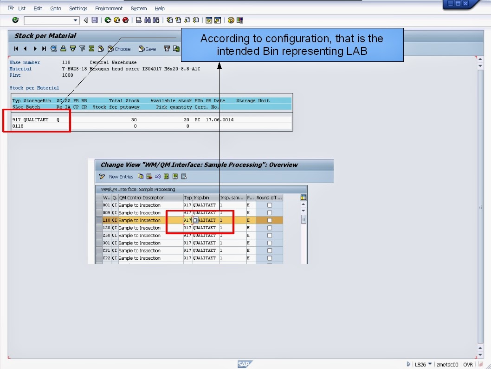Click the New Entries button

pos(121,177)
